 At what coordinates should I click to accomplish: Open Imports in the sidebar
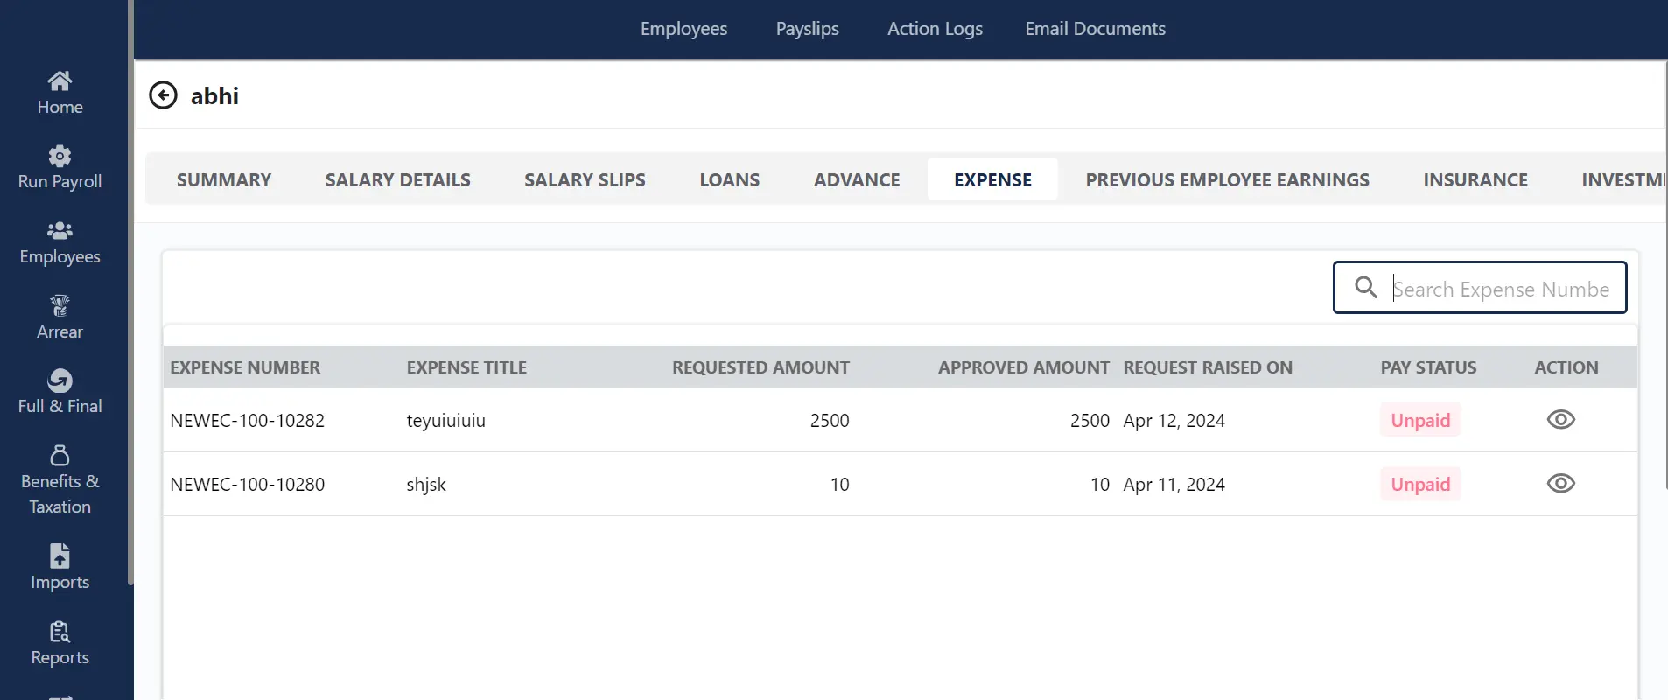click(x=60, y=568)
